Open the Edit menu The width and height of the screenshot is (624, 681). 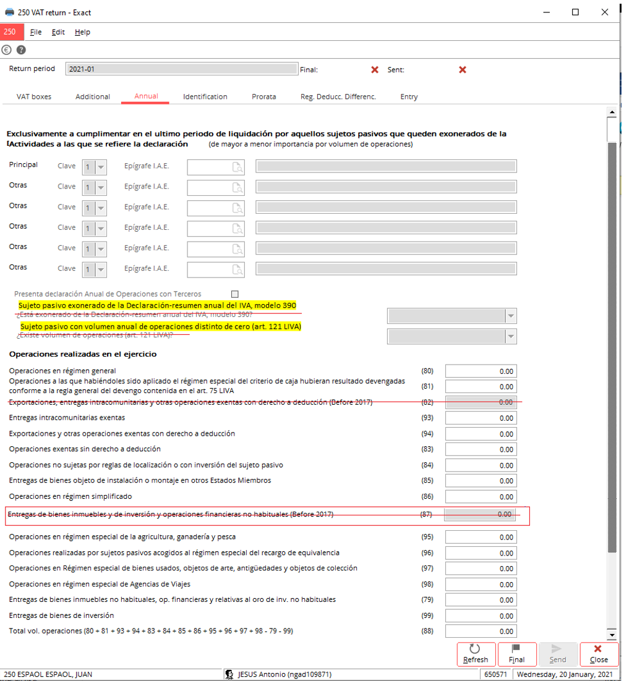coord(58,32)
